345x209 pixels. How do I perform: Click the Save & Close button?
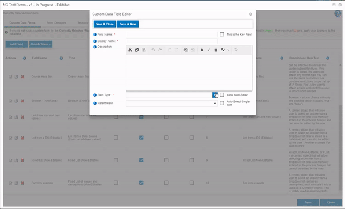105,24
